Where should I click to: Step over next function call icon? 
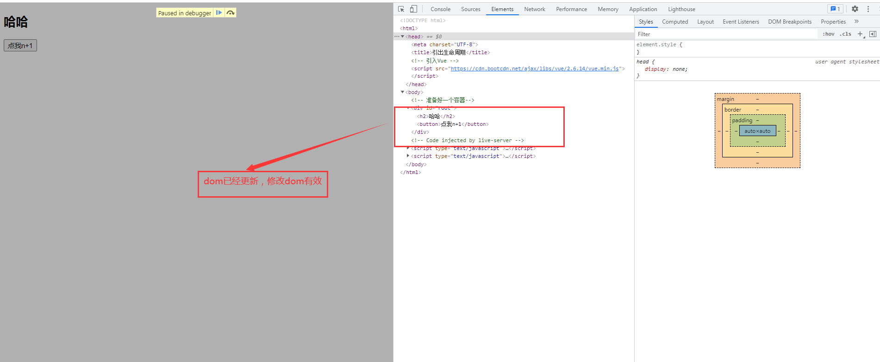click(231, 12)
